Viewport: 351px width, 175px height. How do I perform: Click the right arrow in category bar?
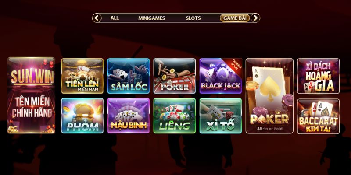[255, 18]
